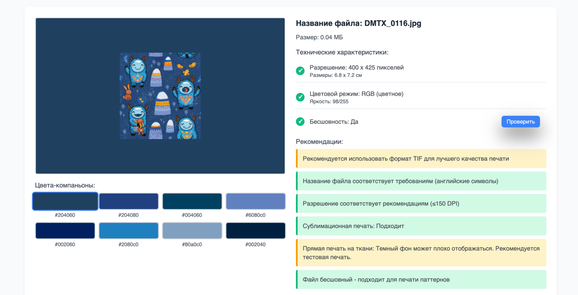Viewport: 578px width, 295px height.
Task: Click 'Бесшовность: Да' text
Action: [334, 122]
